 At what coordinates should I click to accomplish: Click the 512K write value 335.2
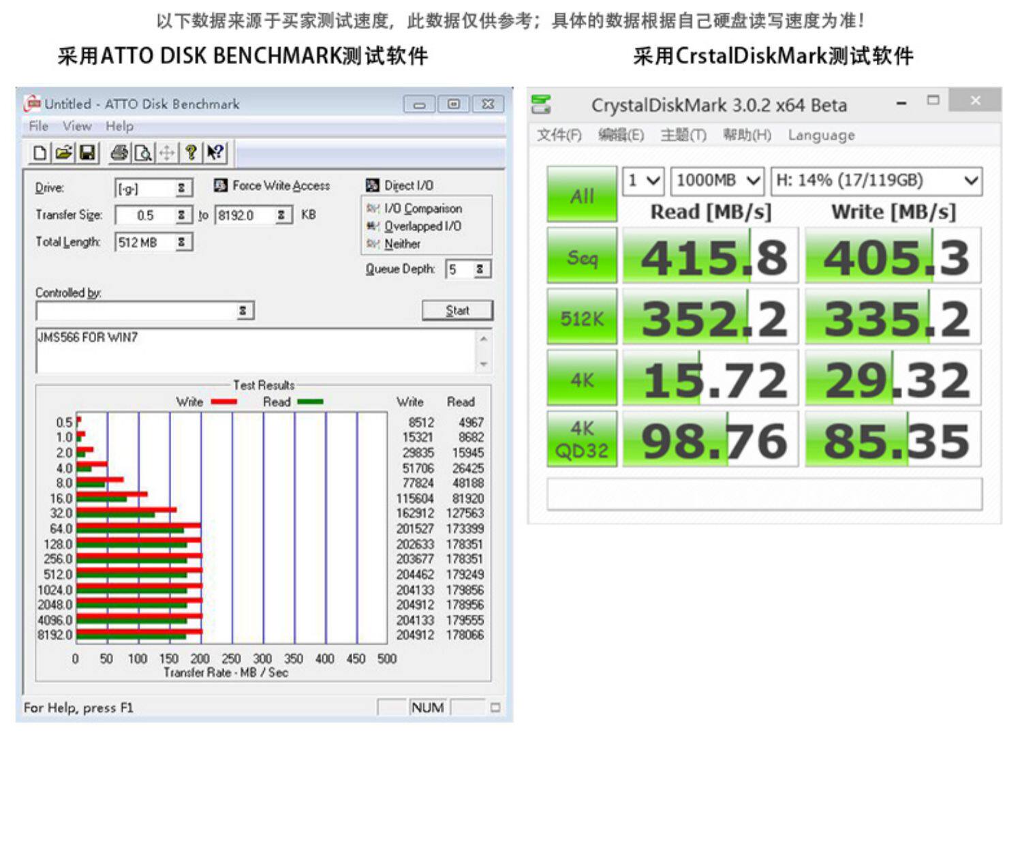tap(893, 317)
